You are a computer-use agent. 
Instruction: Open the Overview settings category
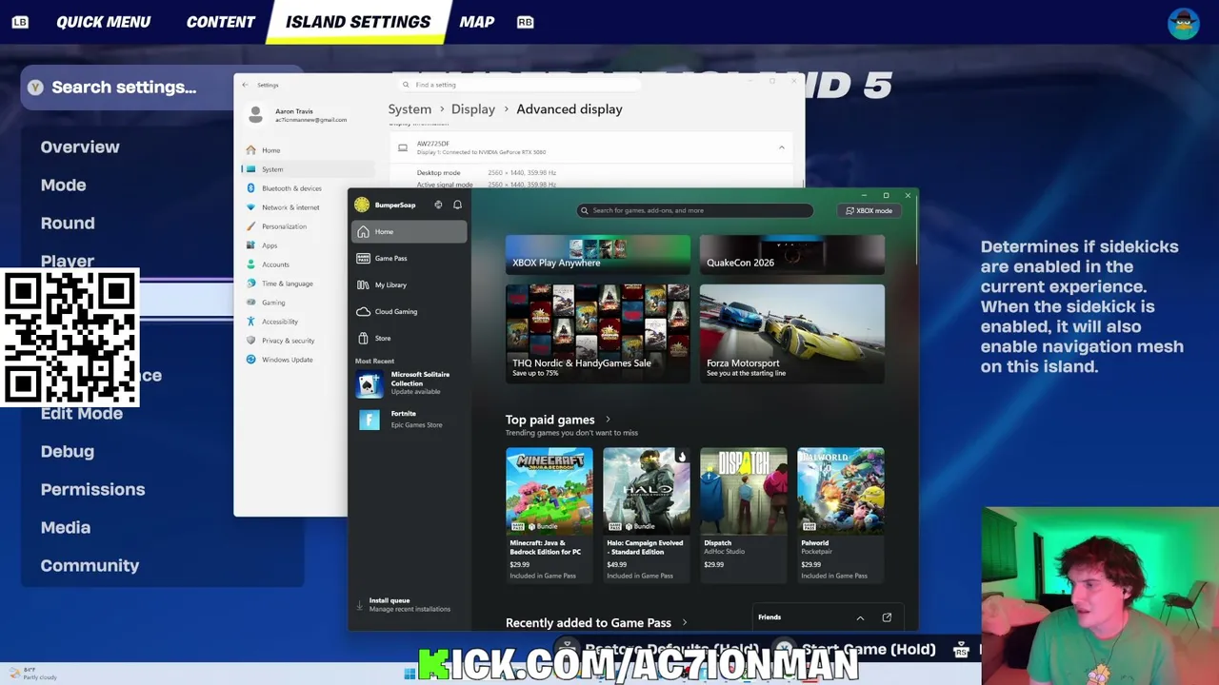coord(80,147)
